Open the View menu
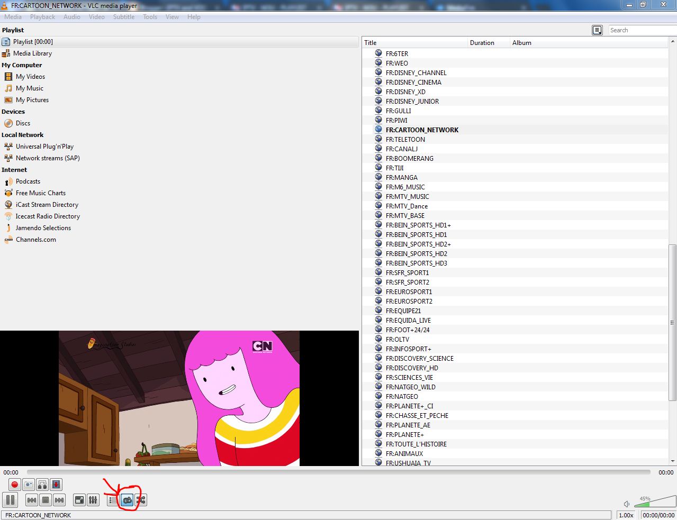The image size is (677, 520). (x=172, y=17)
